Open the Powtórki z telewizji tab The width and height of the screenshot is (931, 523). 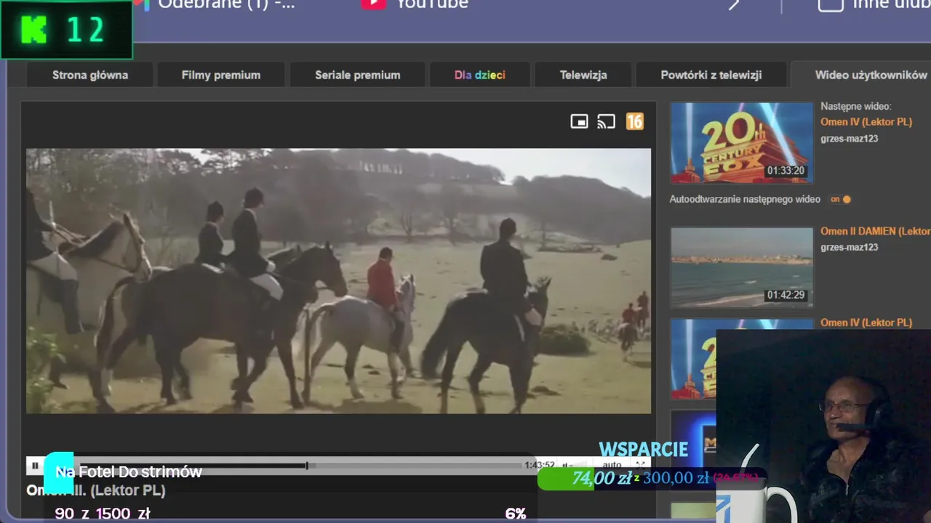coord(711,75)
